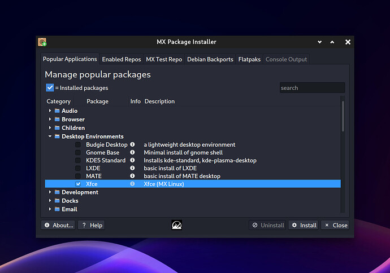Open the Debian Backports tab
390x273 pixels.
point(210,59)
